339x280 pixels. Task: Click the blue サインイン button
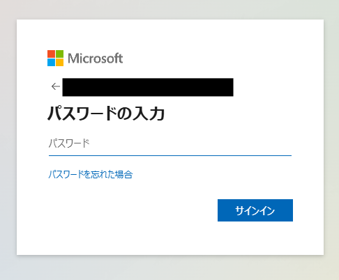tap(255, 210)
